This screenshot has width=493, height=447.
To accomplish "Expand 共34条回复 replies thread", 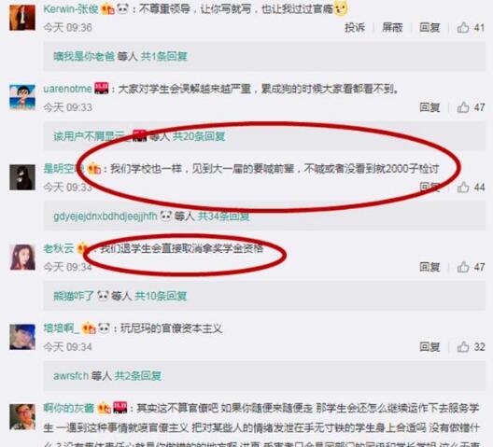I will pyautogui.click(x=223, y=217).
